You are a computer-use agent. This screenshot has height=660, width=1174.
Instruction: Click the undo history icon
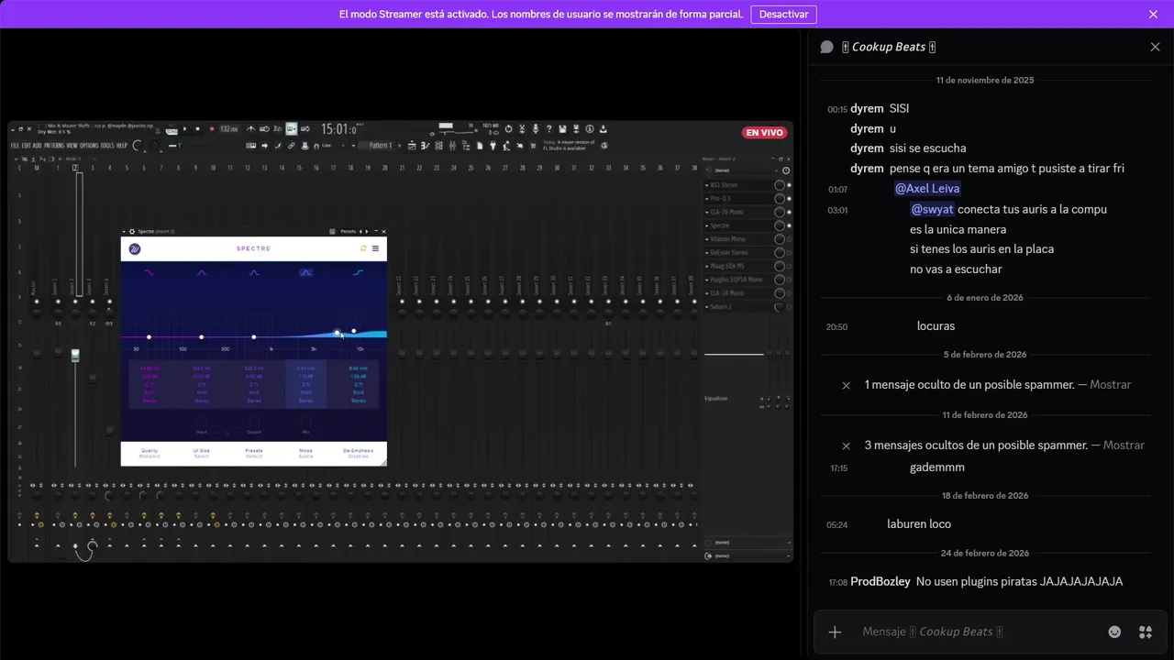[509, 129]
